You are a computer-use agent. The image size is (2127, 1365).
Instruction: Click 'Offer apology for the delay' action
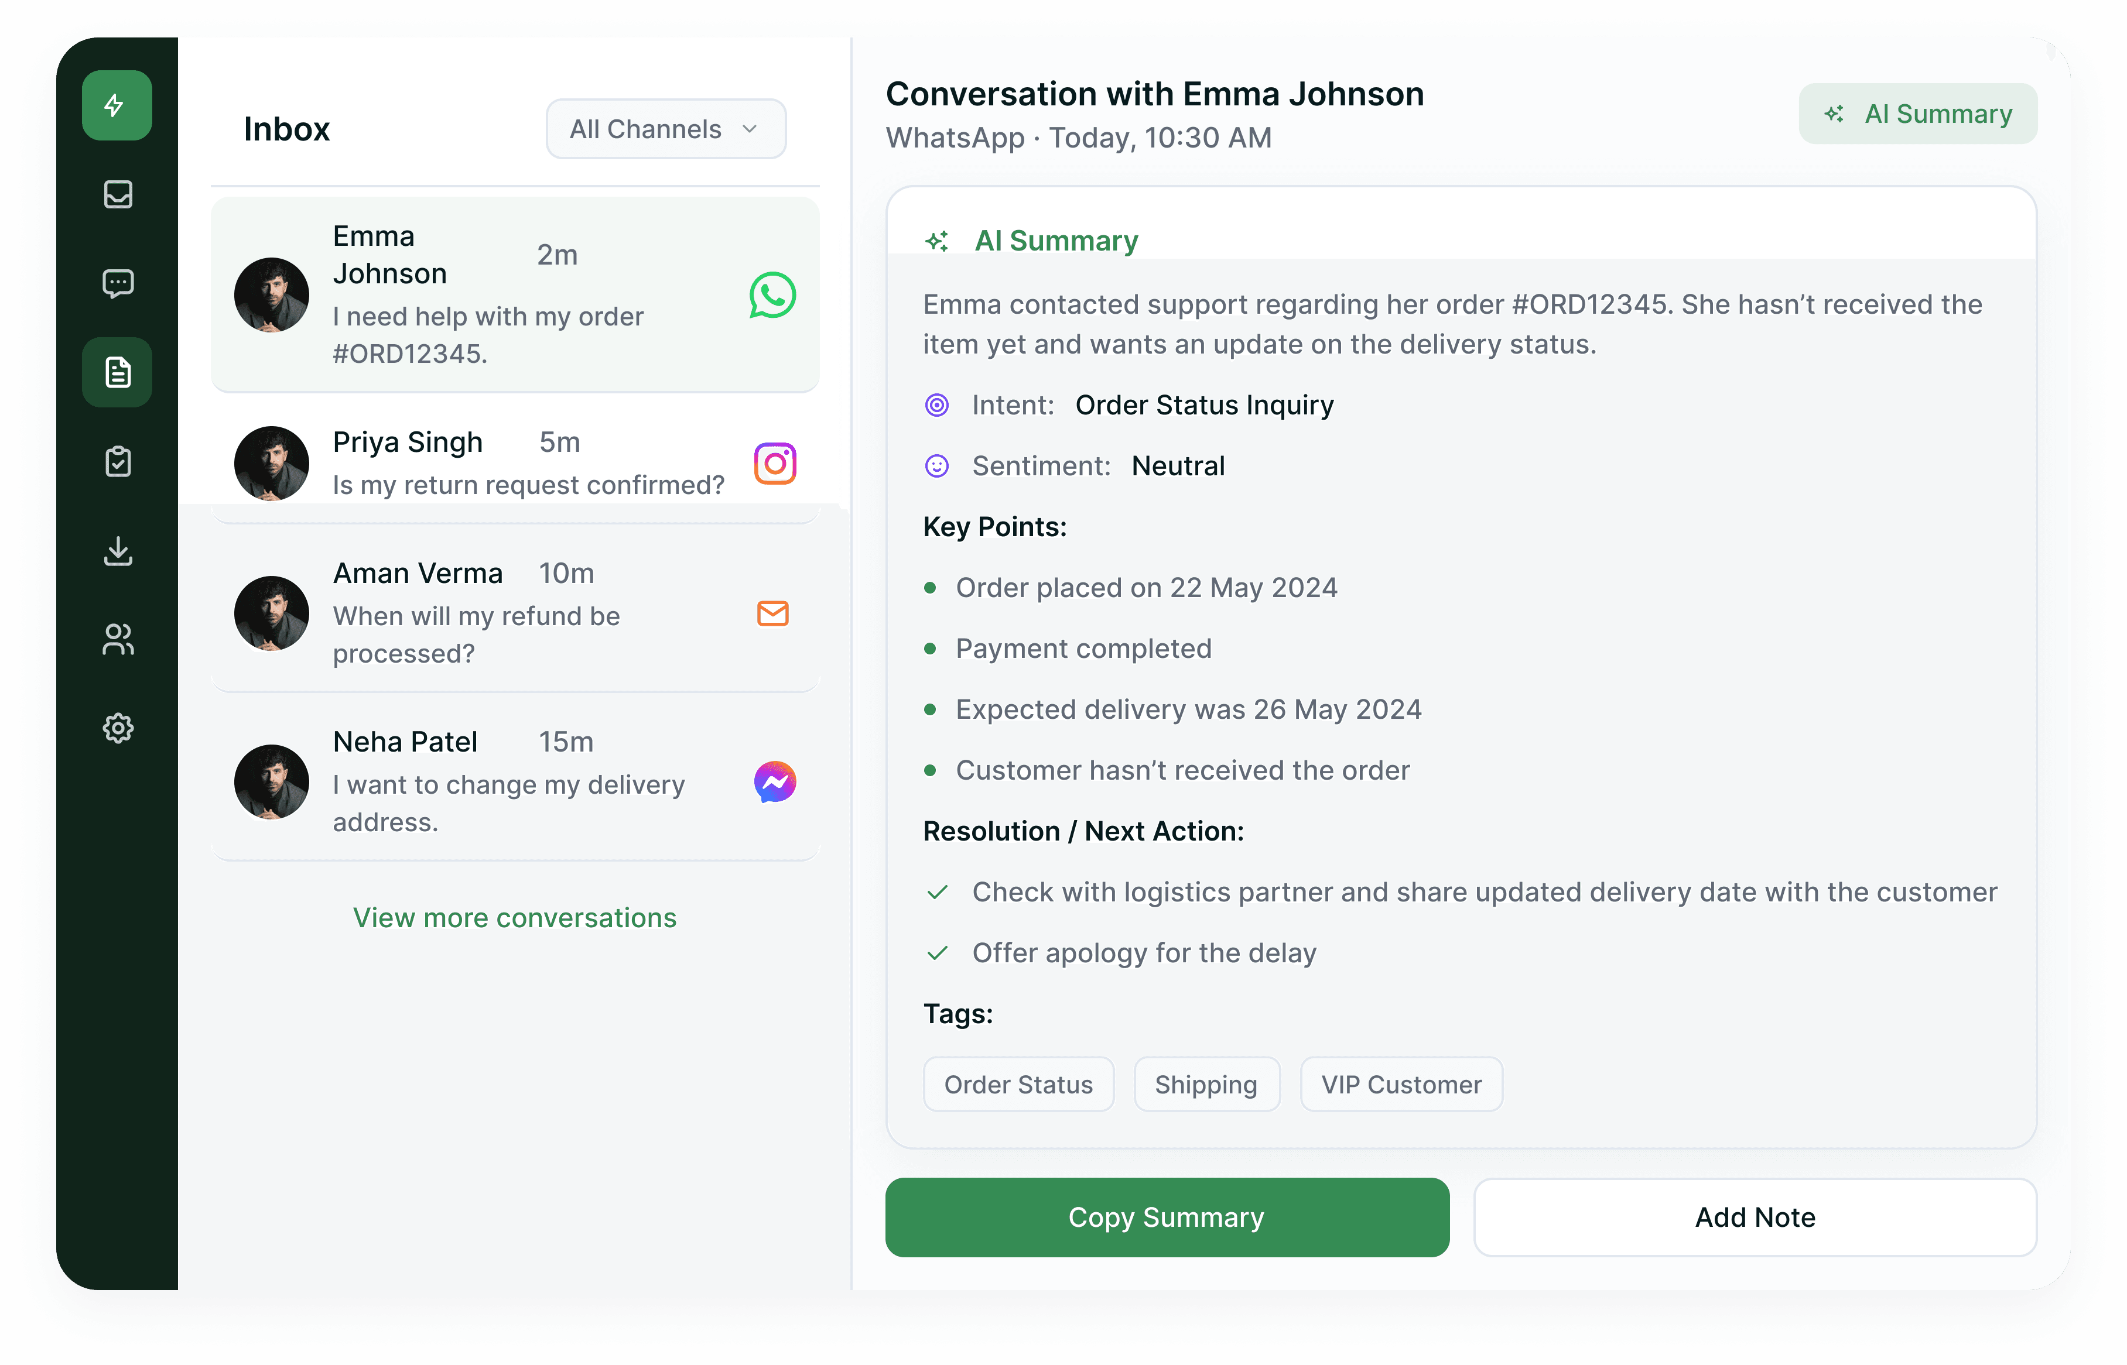[x=1144, y=953]
